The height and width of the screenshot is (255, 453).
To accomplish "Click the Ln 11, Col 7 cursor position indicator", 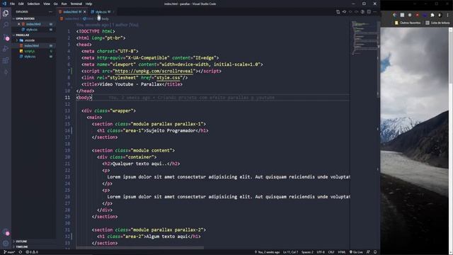I will click(290, 252).
